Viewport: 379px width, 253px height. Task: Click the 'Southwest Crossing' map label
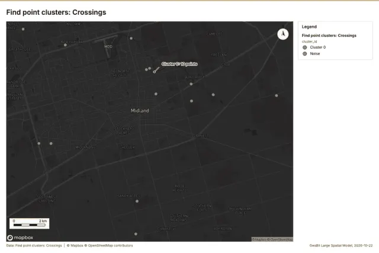point(47,199)
